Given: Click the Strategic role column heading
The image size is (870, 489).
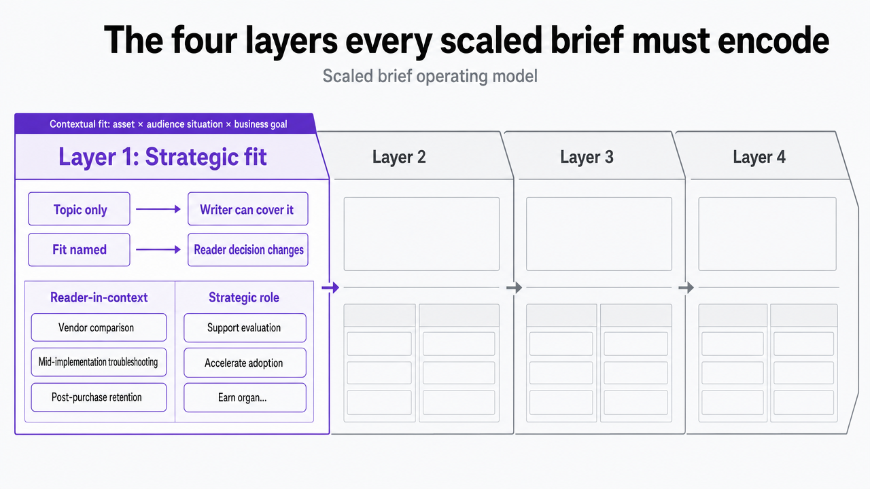Looking at the screenshot, I should [x=244, y=297].
